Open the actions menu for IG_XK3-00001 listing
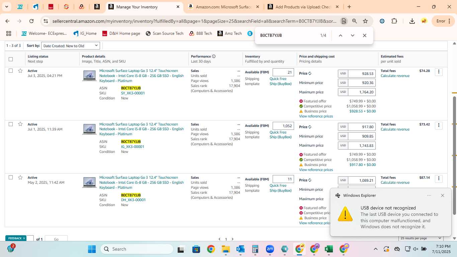This screenshot has width=457, height=257. click(x=439, y=125)
